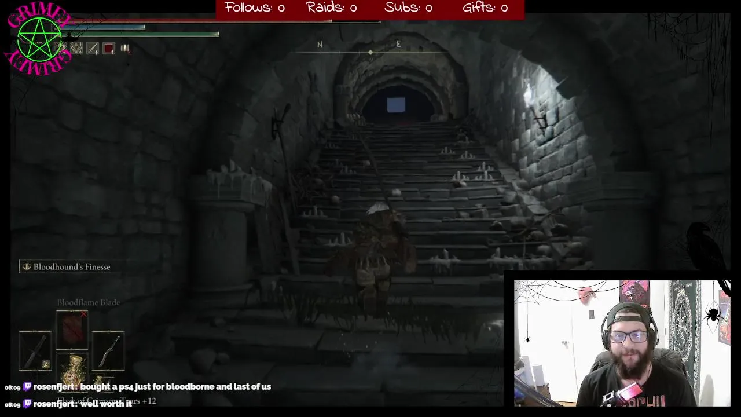This screenshot has height=417, width=741.
Task: Click the pale status icon right of buffs
Action: 124,49
